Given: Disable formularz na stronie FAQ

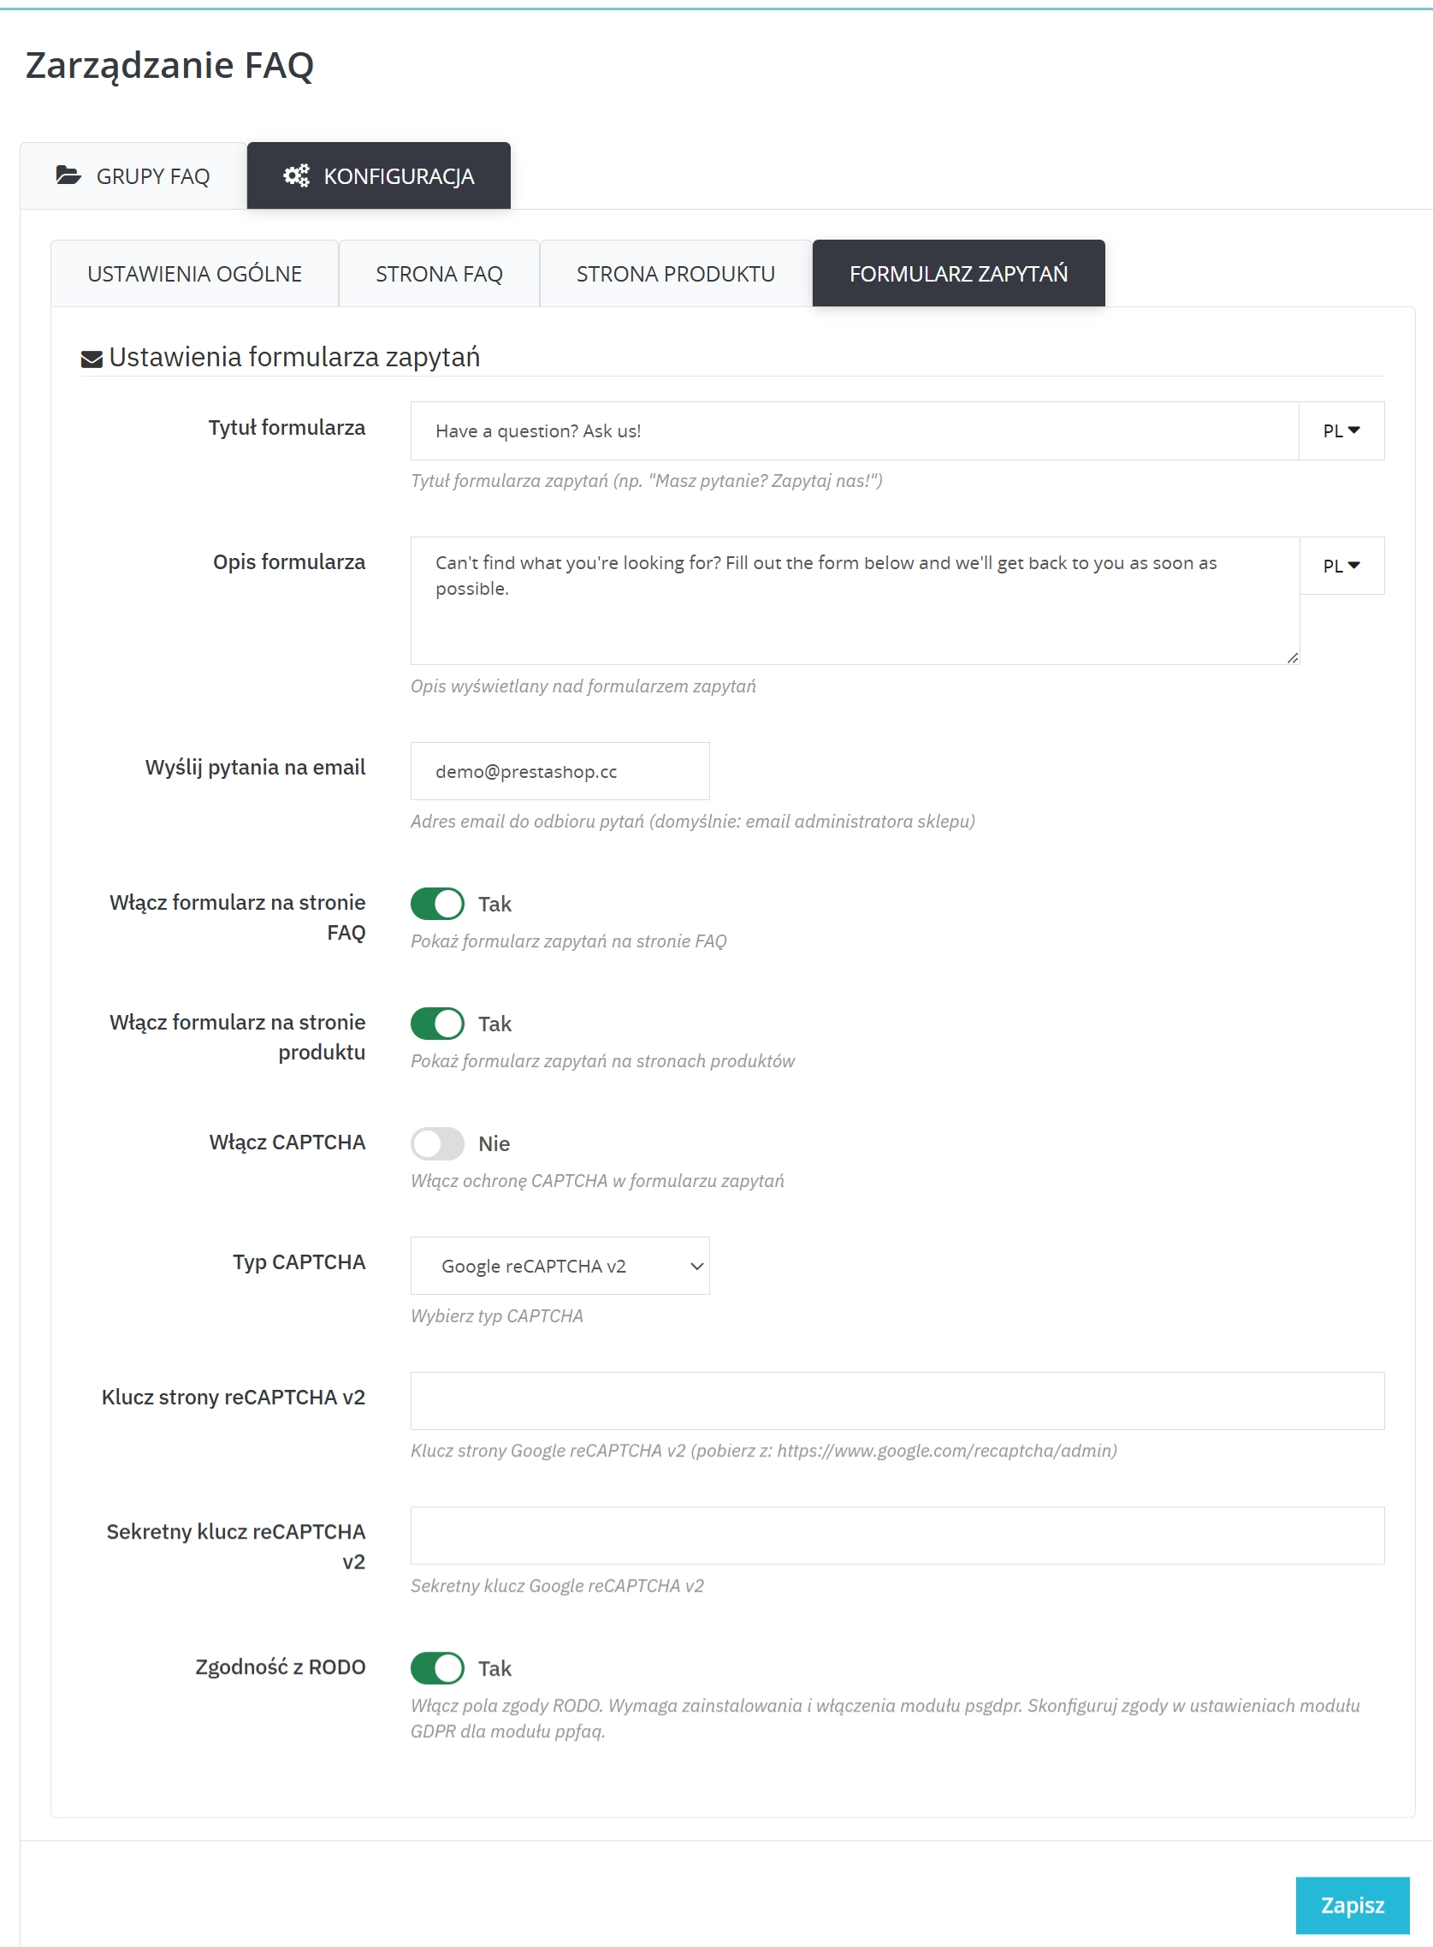Looking at the screenshot, I should point(437,903).
